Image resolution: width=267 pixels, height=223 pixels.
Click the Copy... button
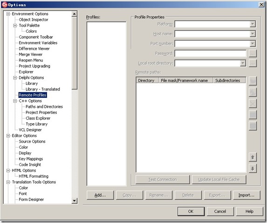130,195
